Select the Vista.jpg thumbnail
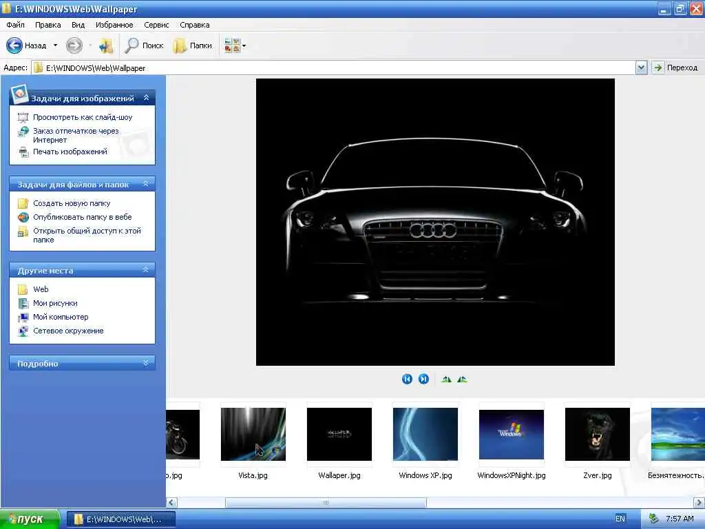 [253, 434]
